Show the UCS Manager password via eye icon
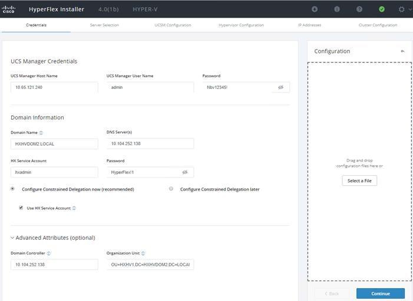This screenshot has width=413, height=301. [281, 87]
